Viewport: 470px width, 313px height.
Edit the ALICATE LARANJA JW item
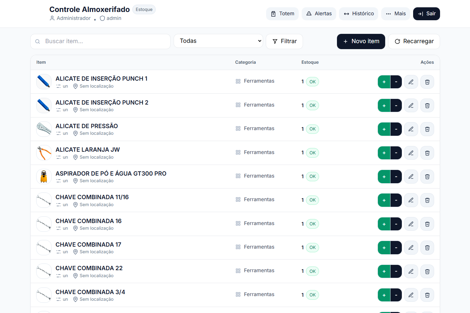pyautogui.click(x=411, y=153)
